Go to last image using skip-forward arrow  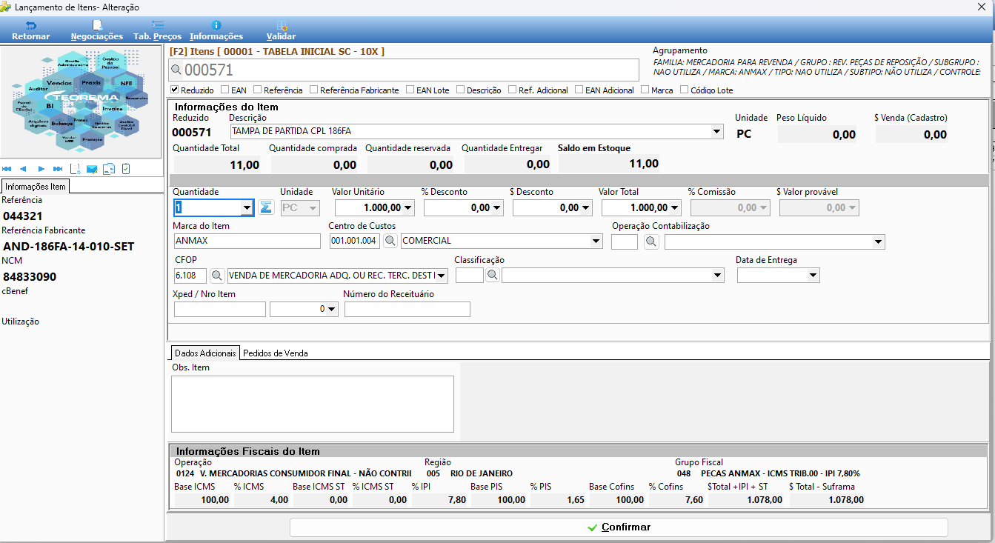[58, 169]
